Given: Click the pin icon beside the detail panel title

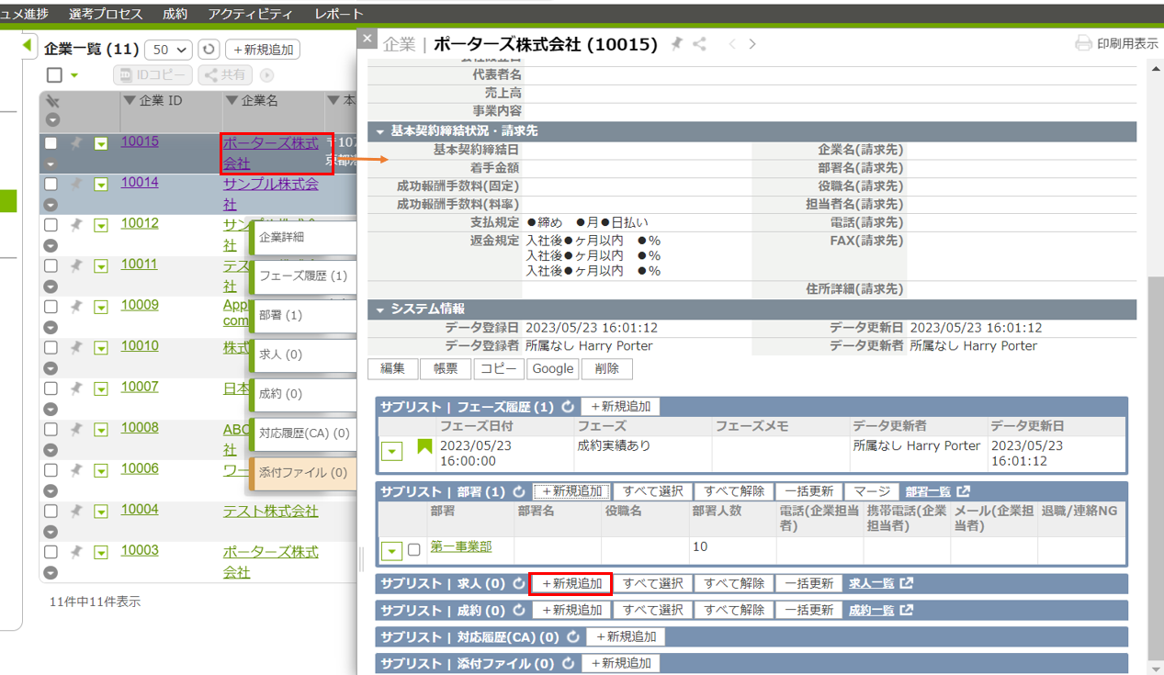Looking at the screenshot, I should [677, 44].
